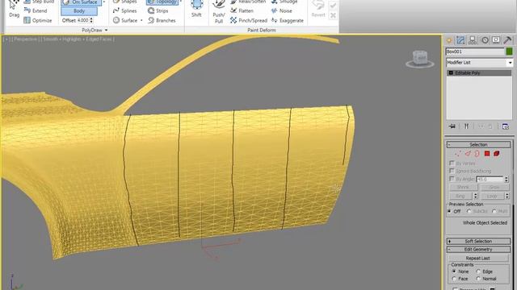
Task: Open the Modify command panel tab
Action: tap(460, 40)
